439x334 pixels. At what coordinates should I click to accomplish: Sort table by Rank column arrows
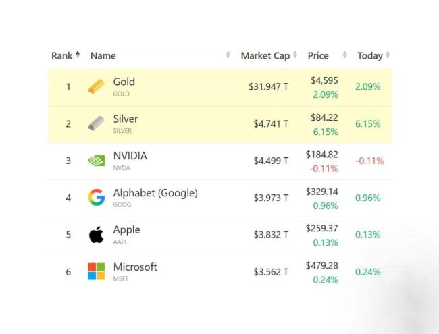click(x=78, y=55)
